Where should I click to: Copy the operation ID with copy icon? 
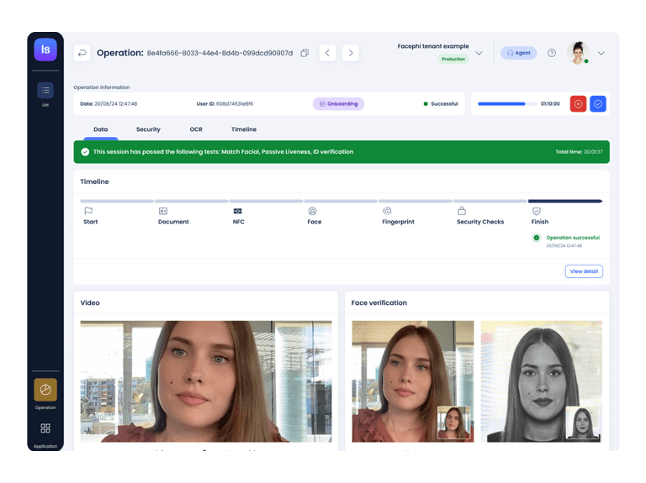click(x=304, y=53)
